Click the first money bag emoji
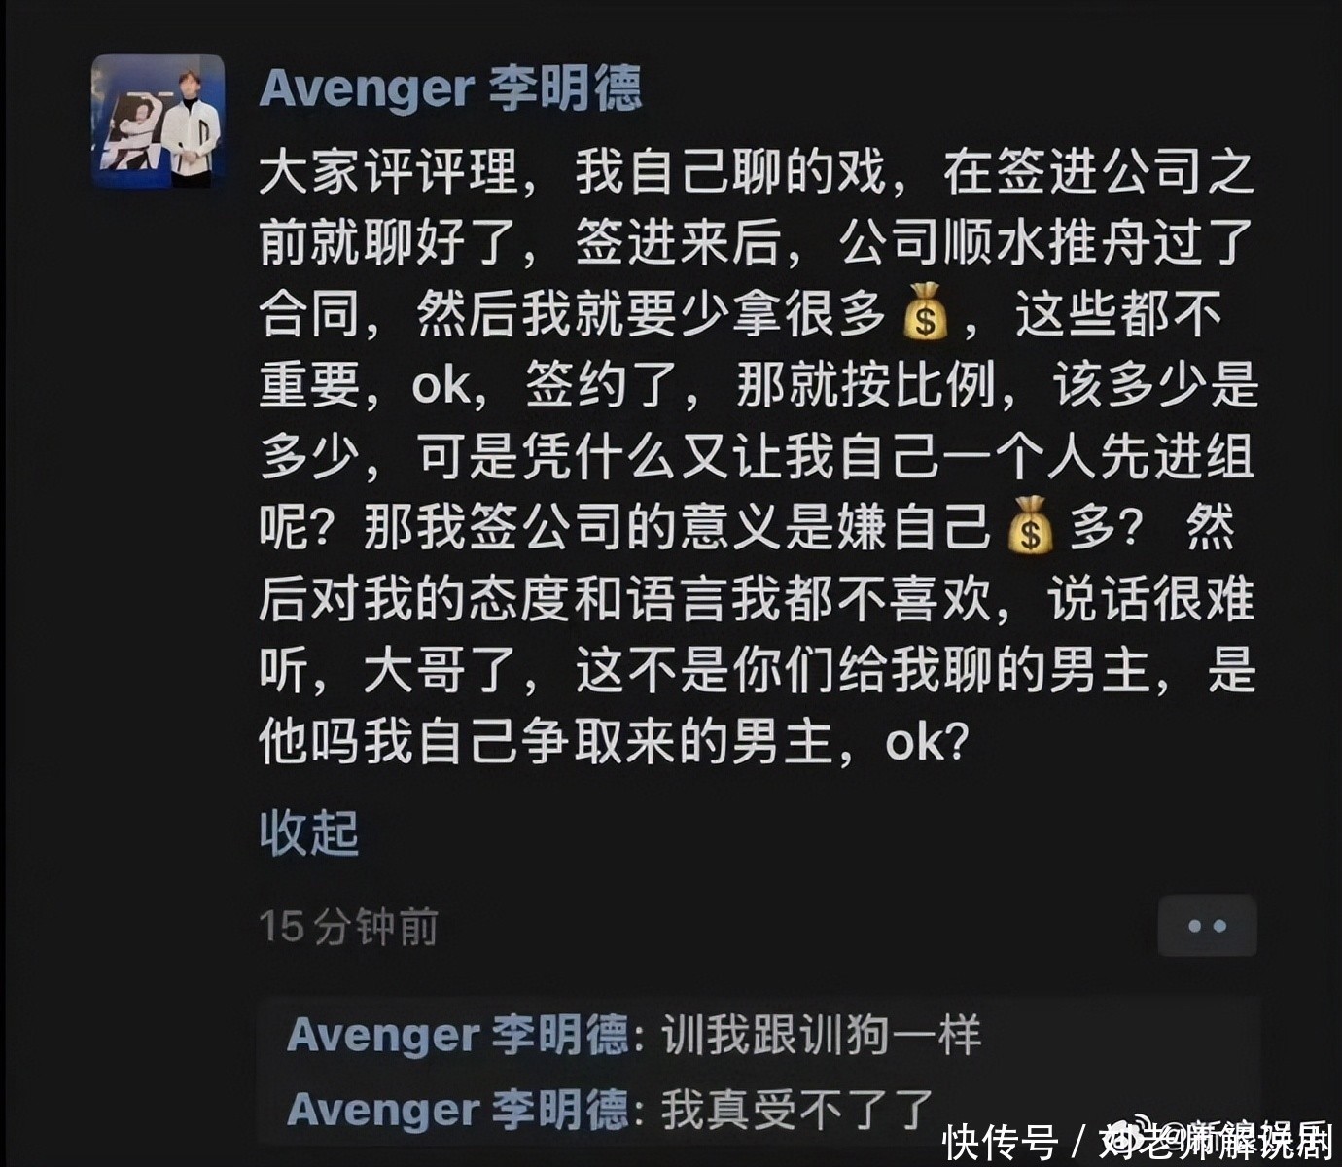The height and width of the screenshot is (1167, 1342). (x=925, y=313)
